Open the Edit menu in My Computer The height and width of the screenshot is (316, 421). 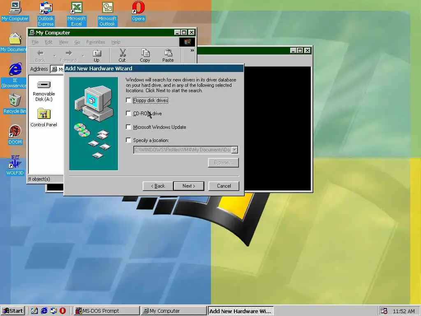49,42
